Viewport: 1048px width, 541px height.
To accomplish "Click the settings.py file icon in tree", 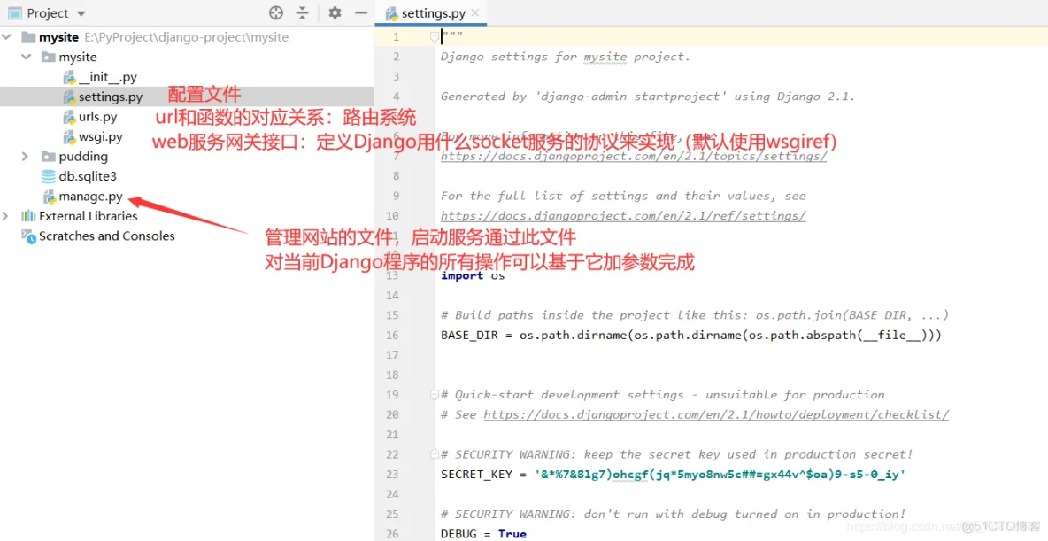I will (x=69, y=97).
